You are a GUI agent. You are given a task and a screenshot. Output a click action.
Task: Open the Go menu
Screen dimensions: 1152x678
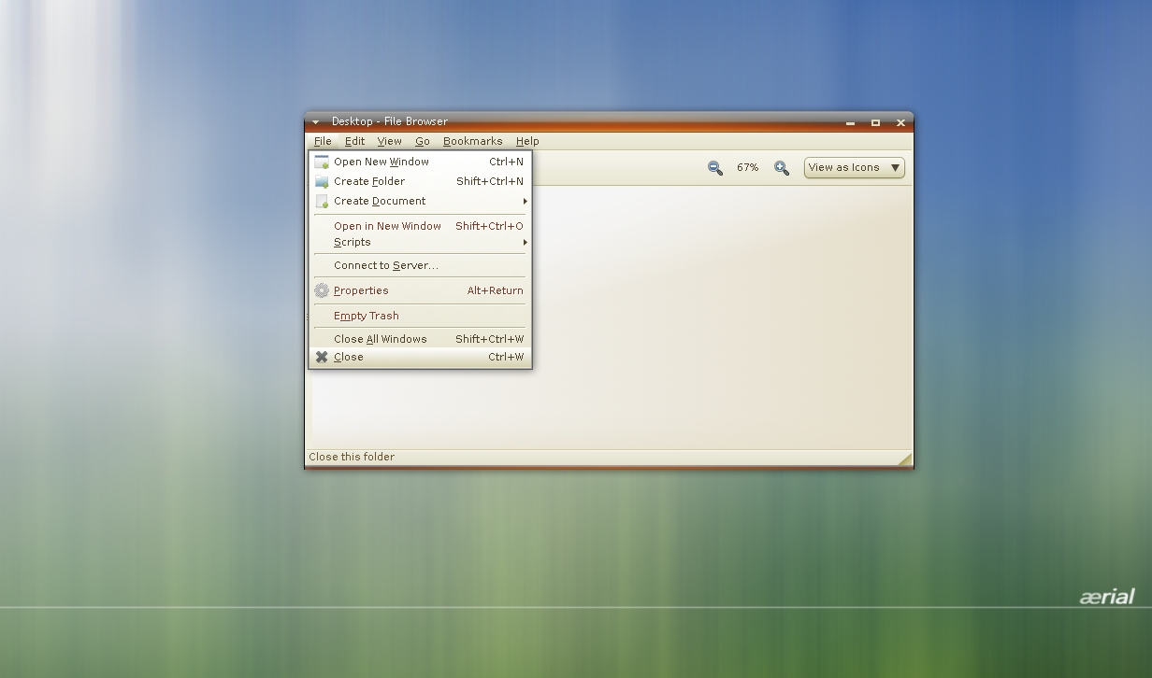423,141
